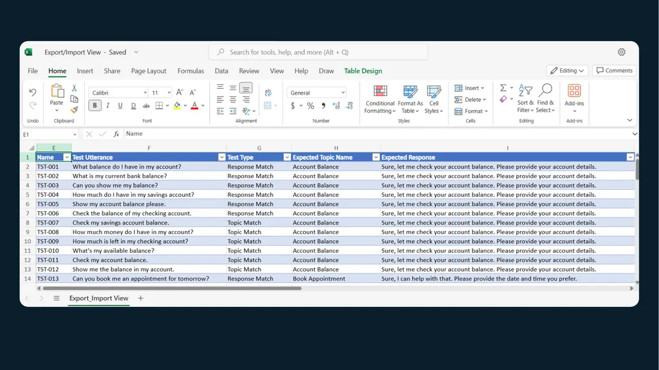Add a new sheet with plus button

pos(141,298)
